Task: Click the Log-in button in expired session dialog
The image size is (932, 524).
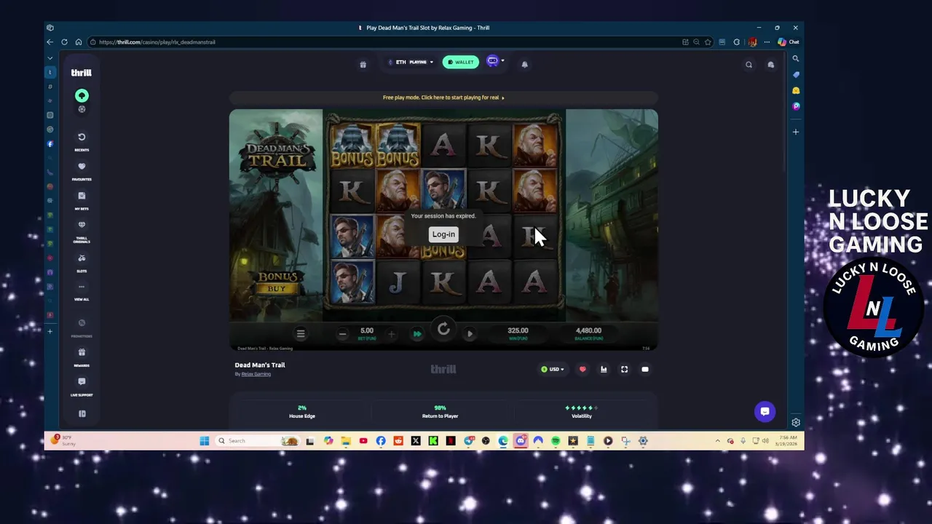Action: [x=443, y=234]
